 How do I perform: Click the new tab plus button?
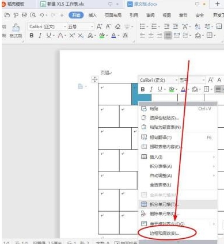tap(217, 4)
